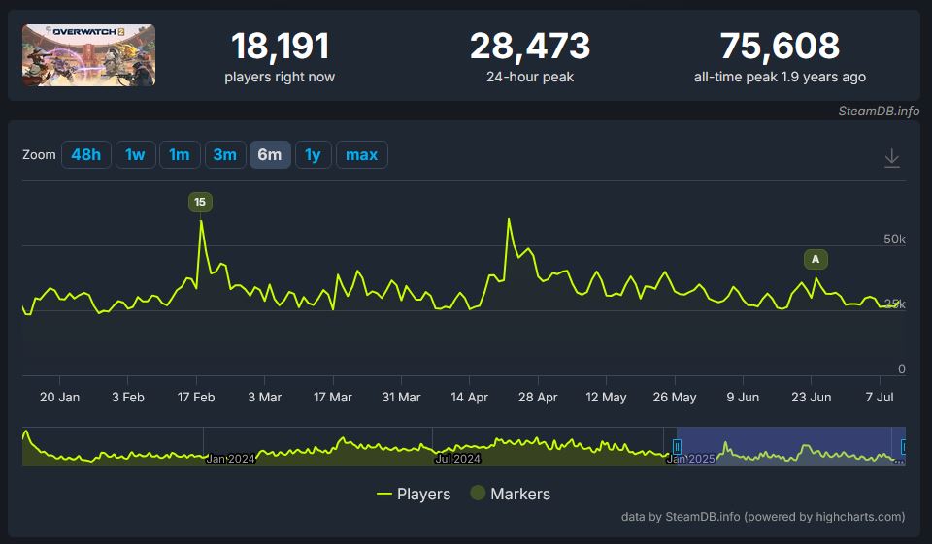Image resolution: width=932 pixels, height=544 pixels.
Task: Click the chart download icon
Action: (891, 158)
